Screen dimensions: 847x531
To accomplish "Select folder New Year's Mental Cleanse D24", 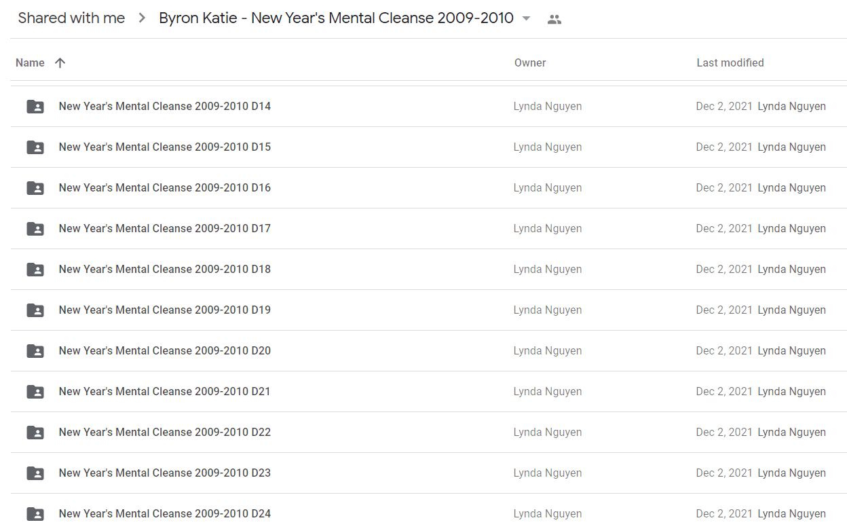I will pyautogui.click(x=165, y=513).
